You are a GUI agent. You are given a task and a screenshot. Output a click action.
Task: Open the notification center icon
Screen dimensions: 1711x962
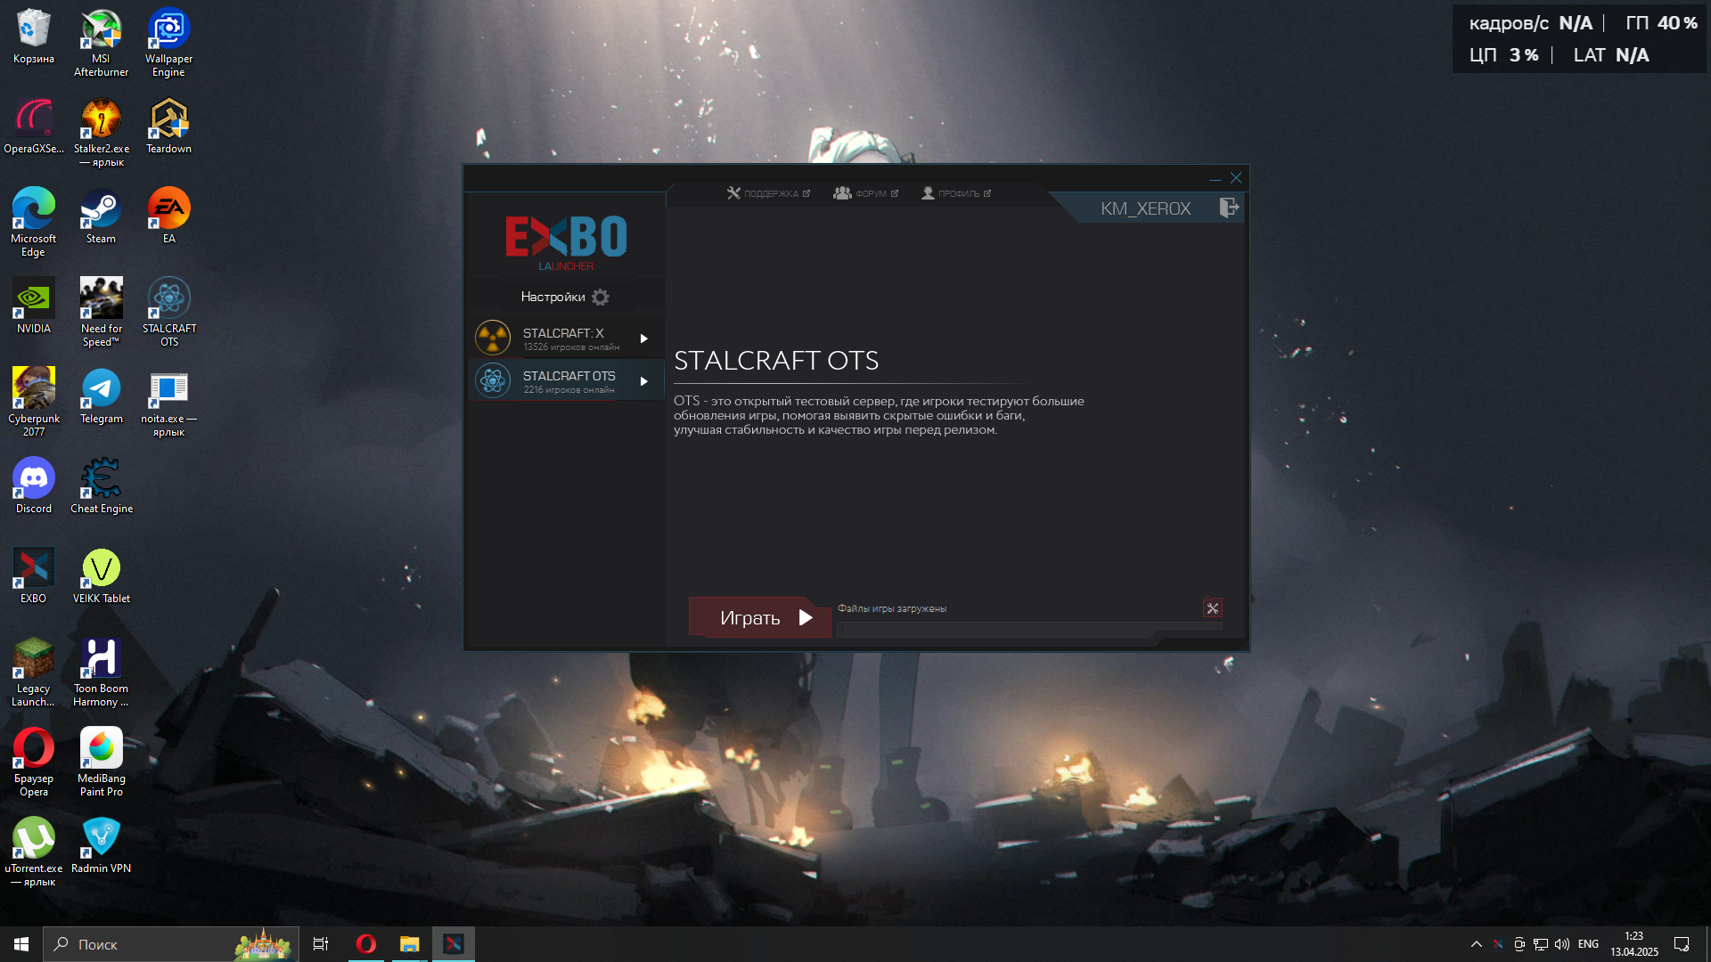click(1682, 944)
